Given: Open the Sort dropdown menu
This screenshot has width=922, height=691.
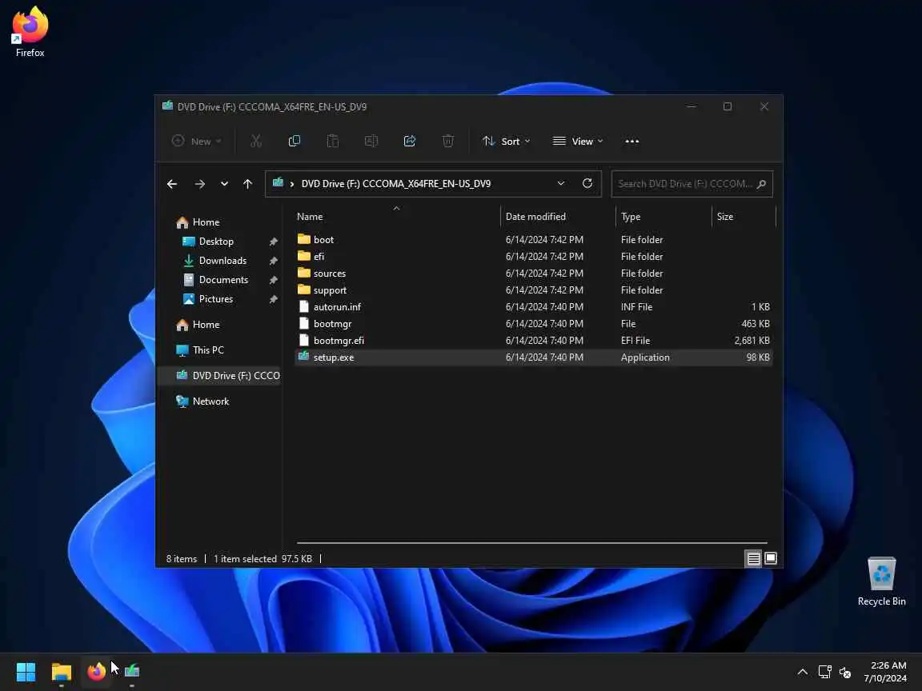Looking at the screenshot, I should pyautogui.click(x=506, y=141).
